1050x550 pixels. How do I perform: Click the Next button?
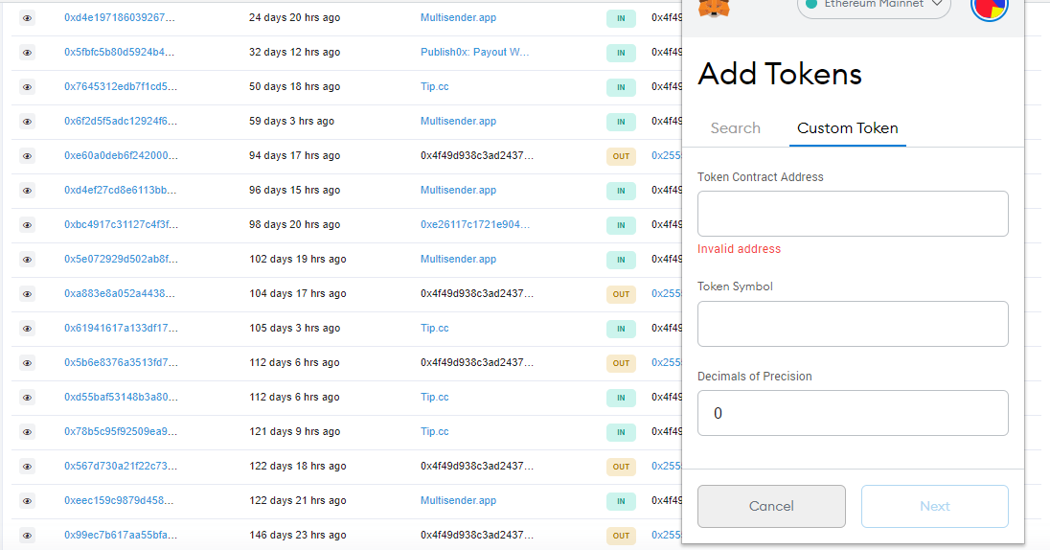[x=935, y=507]
